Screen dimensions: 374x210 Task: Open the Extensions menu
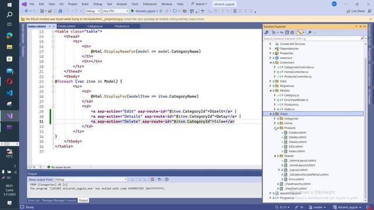point(150,4)
